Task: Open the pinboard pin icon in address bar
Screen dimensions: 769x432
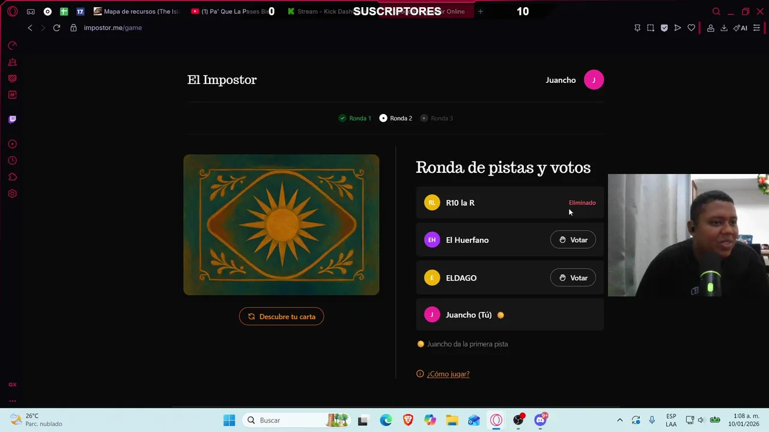Action: (637, 28)
